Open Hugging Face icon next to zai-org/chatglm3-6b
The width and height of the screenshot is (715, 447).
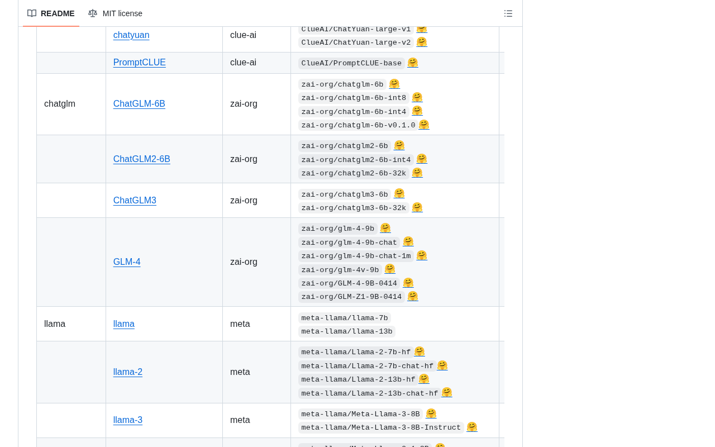point(399,193)
